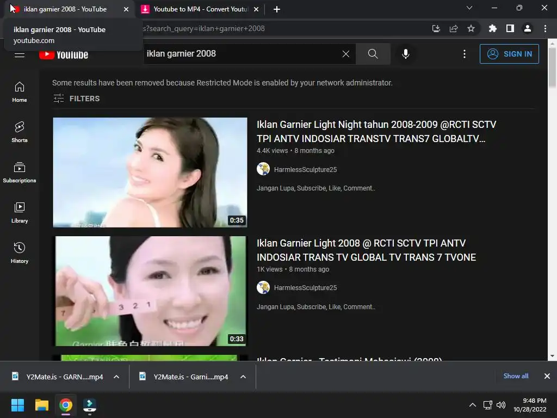Open HarmlessSculpture25 channel under second video

coord(305,287)
